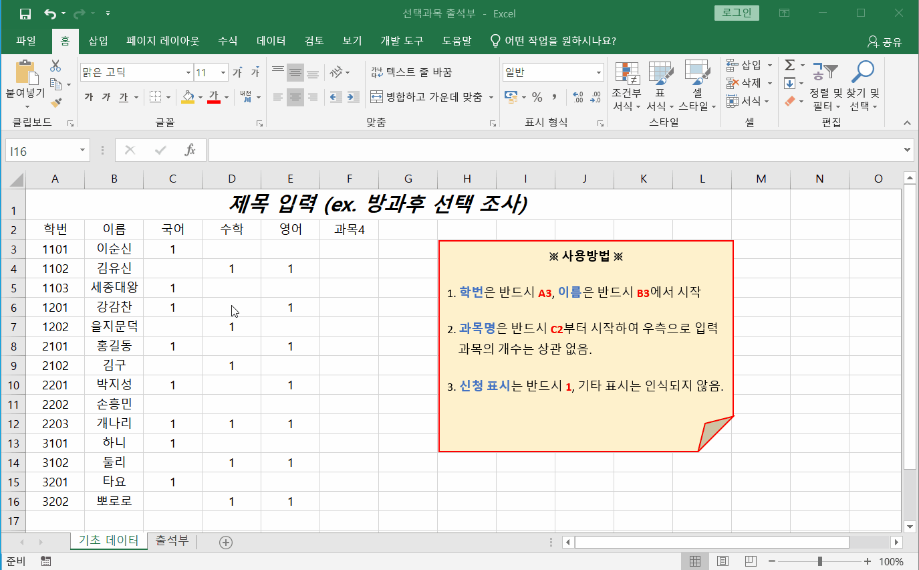919x570 pixels.
Task: Click the 로그인 (Sign in) button
Action: coord(737,13)
